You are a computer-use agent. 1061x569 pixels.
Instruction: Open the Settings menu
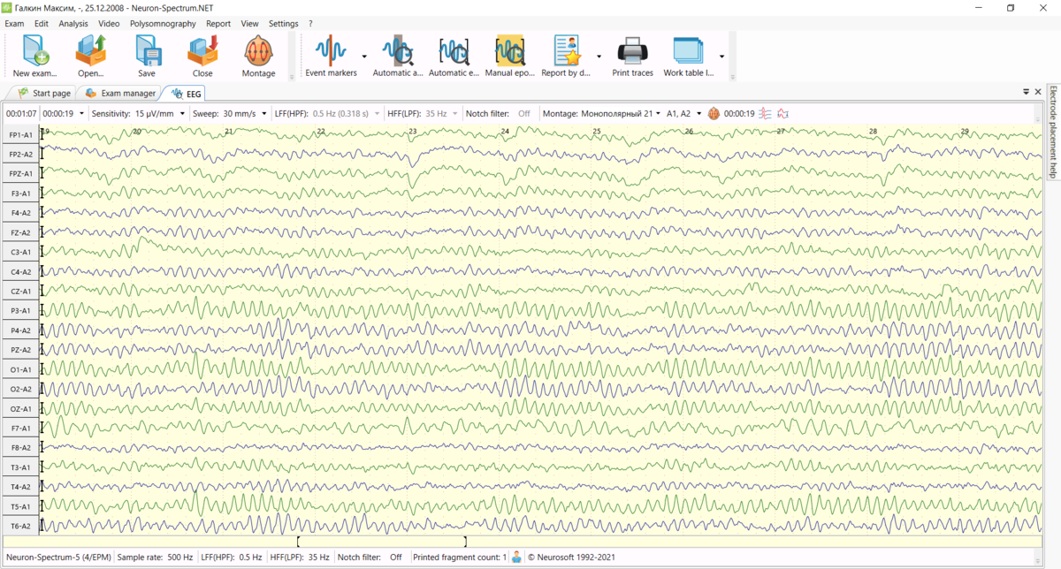tap(284, 24)
